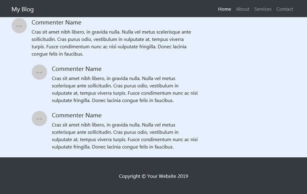
Task: Click the copyright © symbol in footer
Action: point(144,177)
